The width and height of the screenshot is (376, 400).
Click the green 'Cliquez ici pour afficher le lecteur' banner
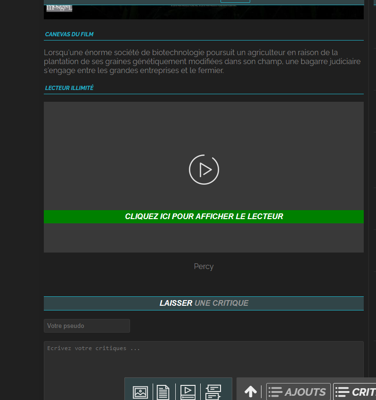click(204, 217)
